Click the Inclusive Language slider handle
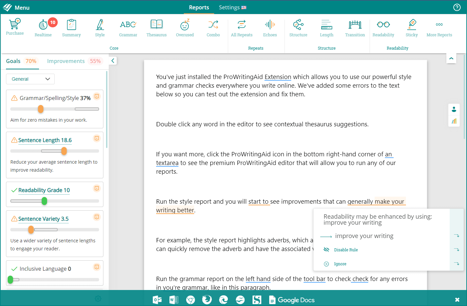Image resolution: width=467 pixels, height=306 pixels. click(x=10, y=280)
